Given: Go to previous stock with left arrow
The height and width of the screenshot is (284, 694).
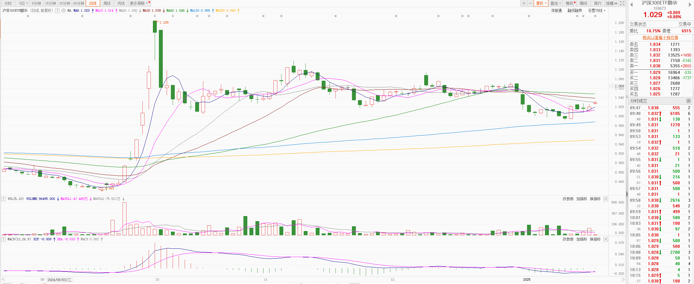Looking at the screenshot, I should click(631, 4).
